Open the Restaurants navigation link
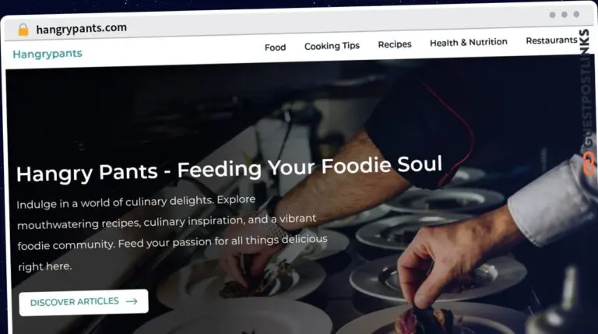This screenshot has height=334, width=598. click(551, 40)
